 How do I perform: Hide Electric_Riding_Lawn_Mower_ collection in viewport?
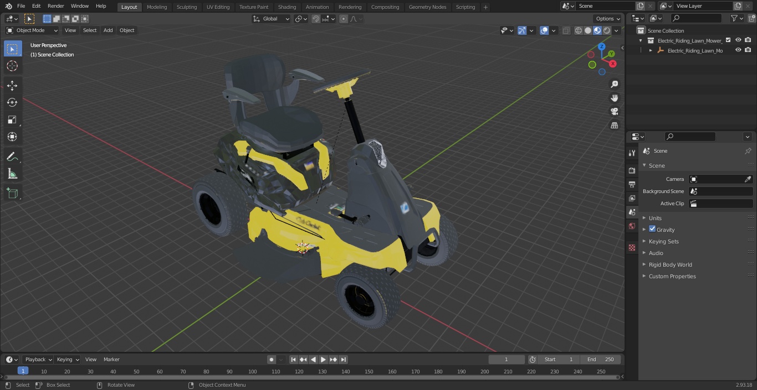click(x=738, y=40)
